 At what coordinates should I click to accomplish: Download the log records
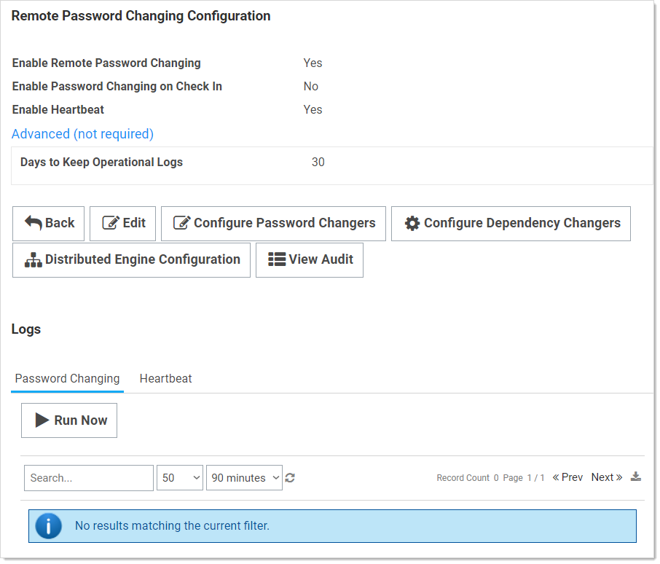(x=637, y=477)
